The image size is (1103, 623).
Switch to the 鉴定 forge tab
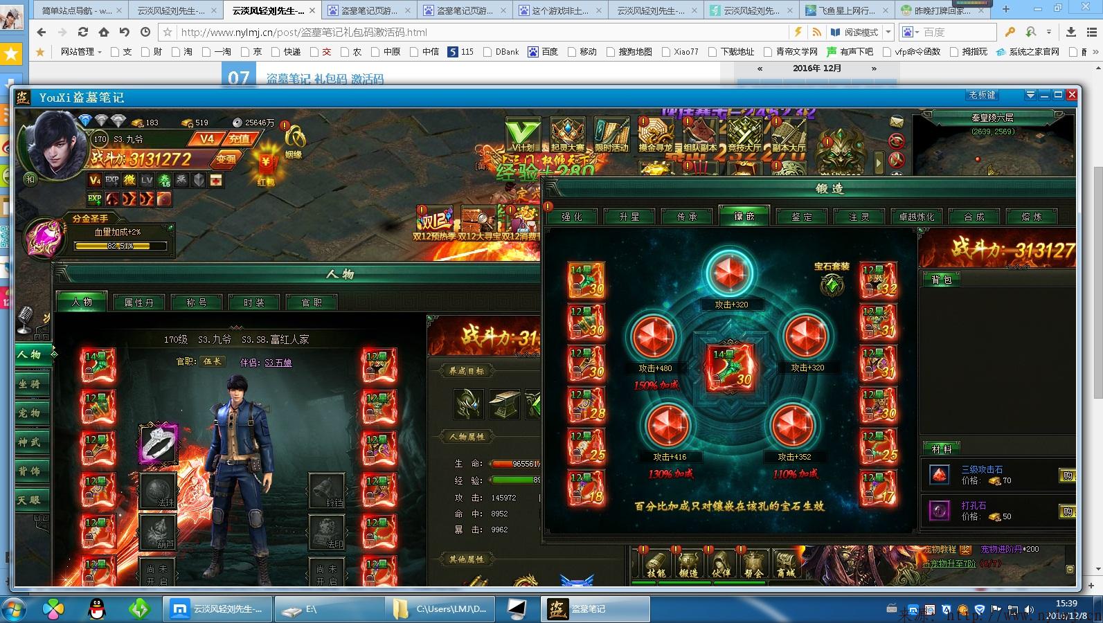[x=802, y=217]
